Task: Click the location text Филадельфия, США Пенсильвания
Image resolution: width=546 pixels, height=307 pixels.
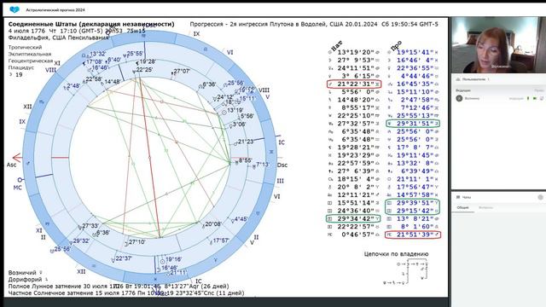Action: [59, 38]
